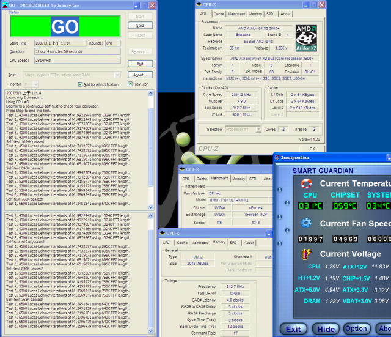Click the Stop button in ORTHOS

pyautogui.click(x=140, y=26)
